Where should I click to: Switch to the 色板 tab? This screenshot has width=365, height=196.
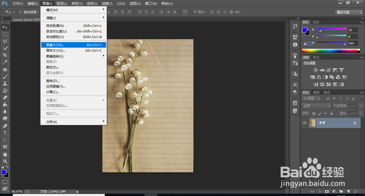(316, 22)
